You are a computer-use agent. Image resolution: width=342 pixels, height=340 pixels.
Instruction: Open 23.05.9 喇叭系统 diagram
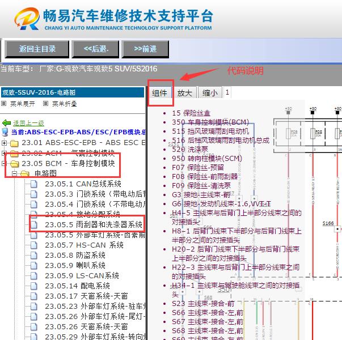pos(75,265)
